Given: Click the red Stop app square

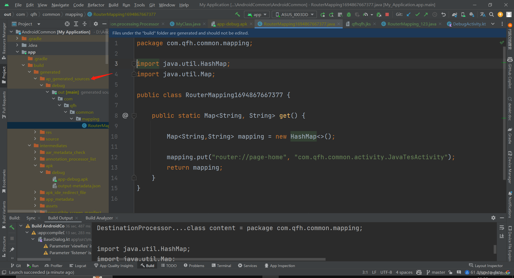Looking at the screenshot, I should click(387, 14).
